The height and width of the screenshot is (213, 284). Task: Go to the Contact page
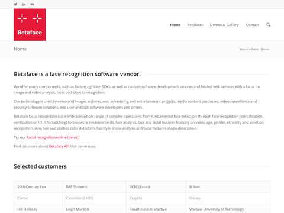(253, 25)
